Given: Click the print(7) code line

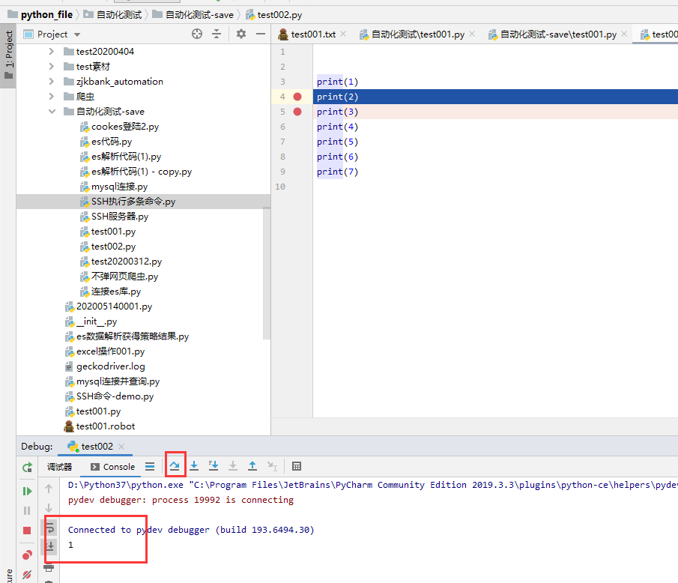Looking at the screenshot, I should pyautogui.click(x=337, y=172).
